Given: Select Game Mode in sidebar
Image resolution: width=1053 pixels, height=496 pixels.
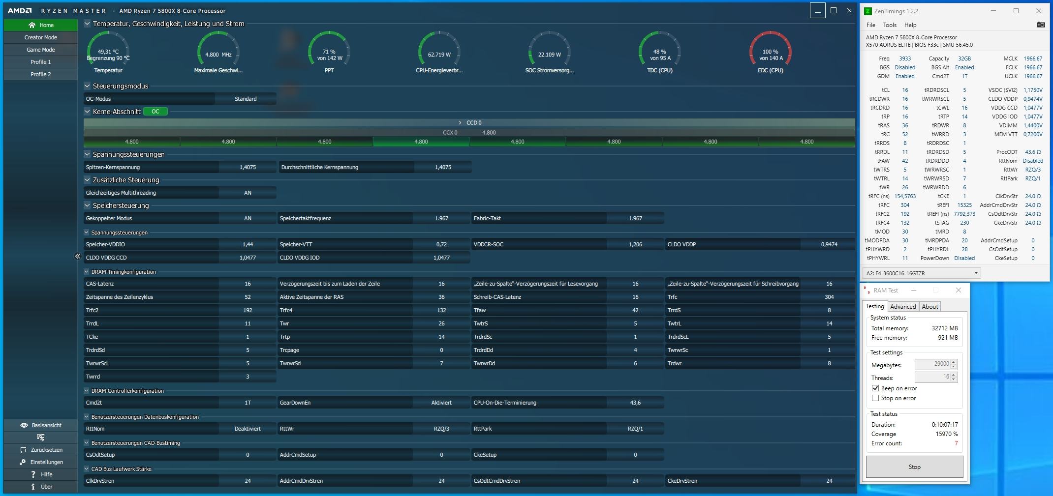Looking at the screenshot, I should coord(41,50).
